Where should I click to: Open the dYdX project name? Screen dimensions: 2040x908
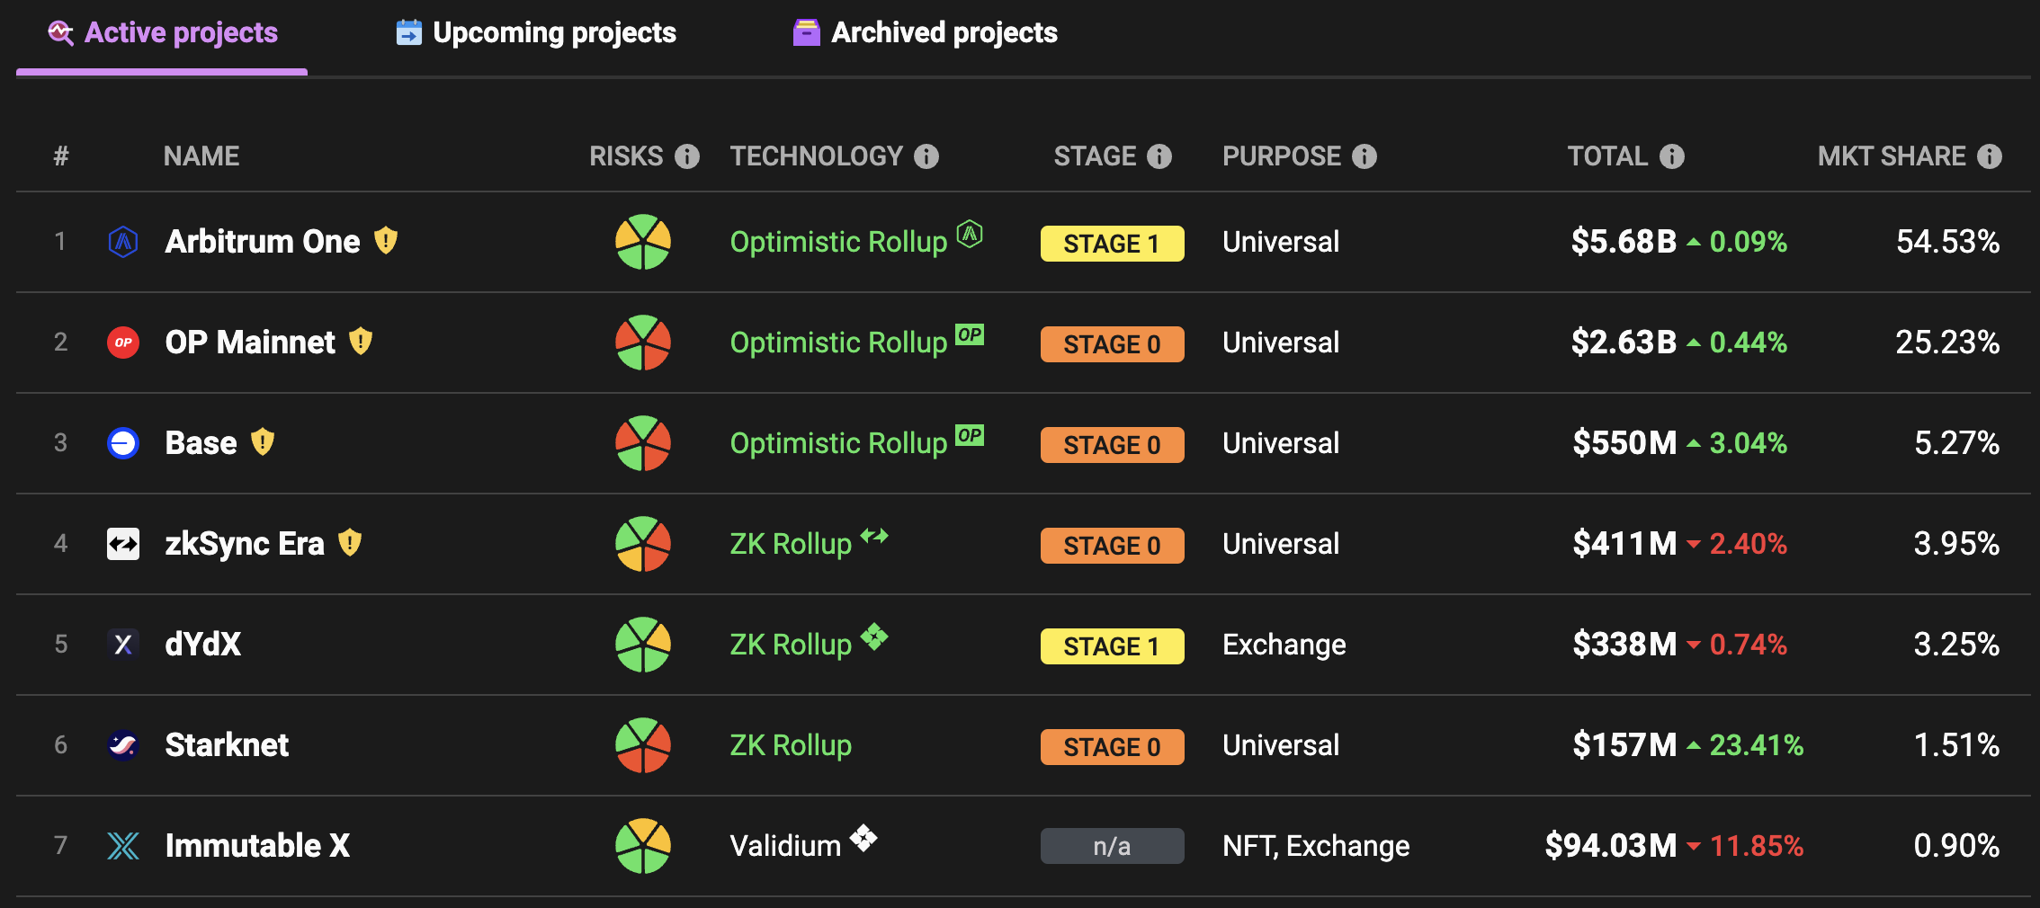(203, 645)
